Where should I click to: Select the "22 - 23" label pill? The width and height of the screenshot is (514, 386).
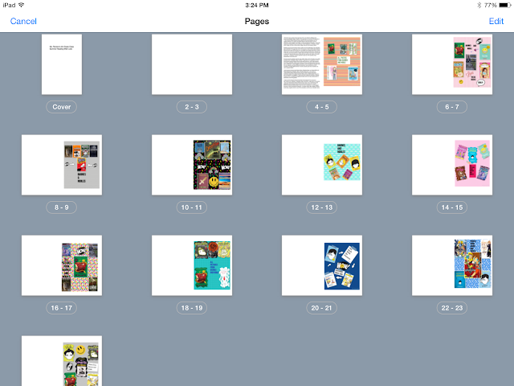click(451, 307)
